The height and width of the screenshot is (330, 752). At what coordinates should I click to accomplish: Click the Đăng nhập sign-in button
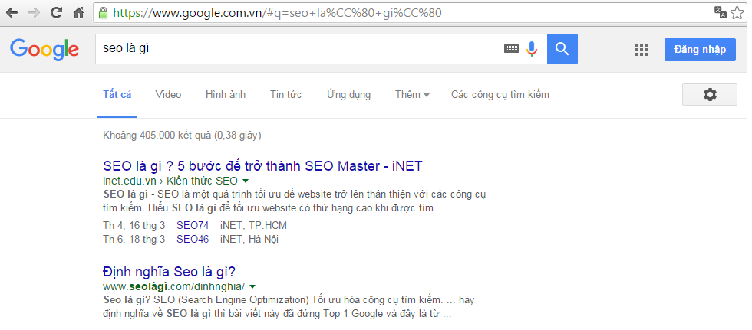coord(700,49)
